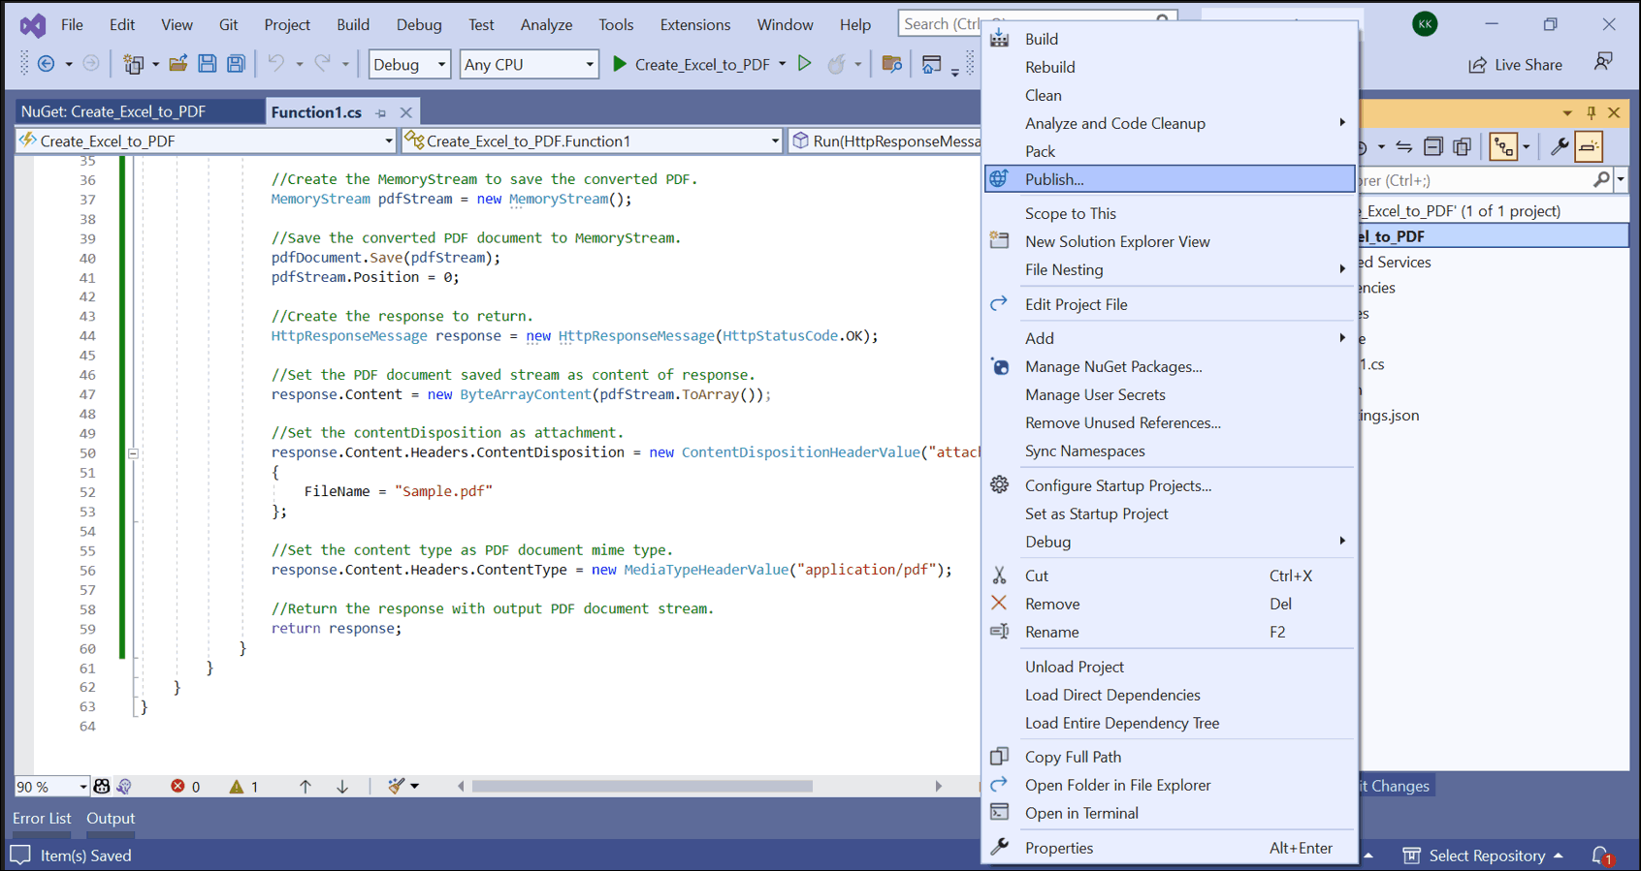This screenshot has width=1641, height=871.
Task: Click the Save All toolbar icon
Action: [x=236, y=64]
